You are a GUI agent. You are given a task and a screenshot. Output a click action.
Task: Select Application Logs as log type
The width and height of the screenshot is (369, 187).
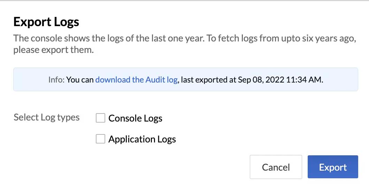point(100,139)
